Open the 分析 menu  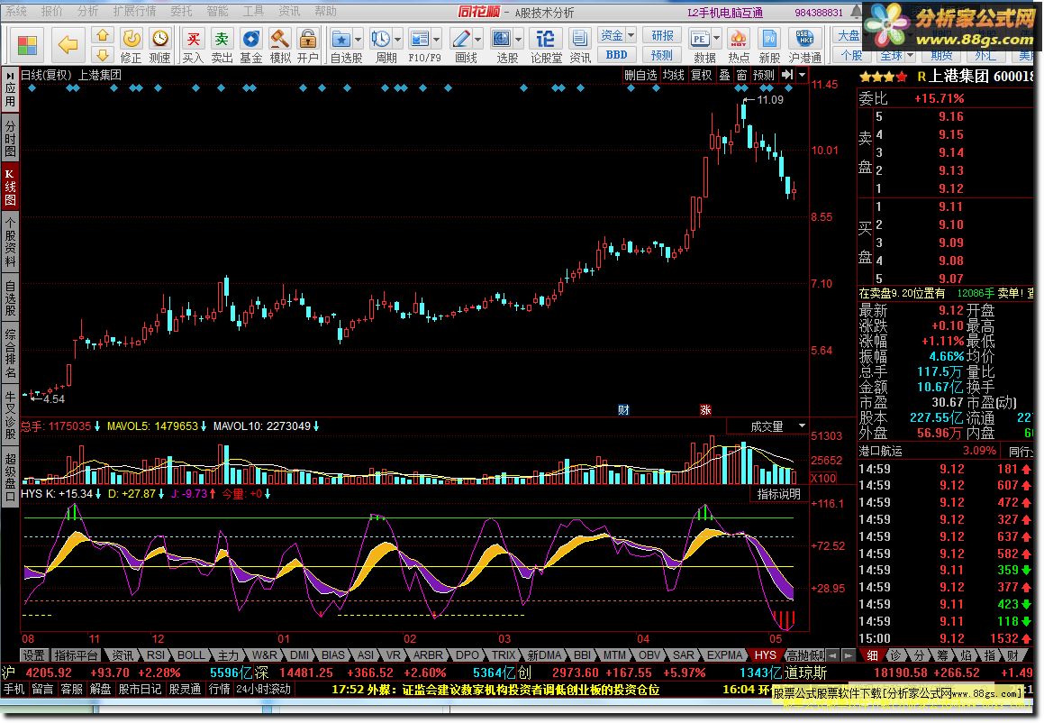[87, 12]
